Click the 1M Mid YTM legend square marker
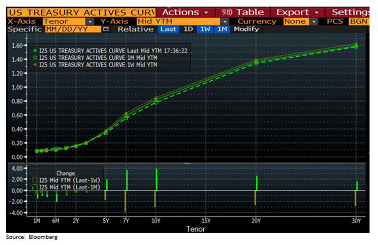This screenshot has width=378, height=245. (35, 57)
